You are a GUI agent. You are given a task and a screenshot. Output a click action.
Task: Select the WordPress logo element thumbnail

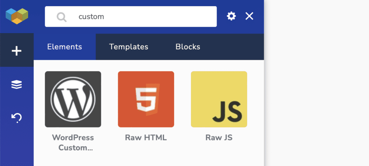[x=73, y=99]
